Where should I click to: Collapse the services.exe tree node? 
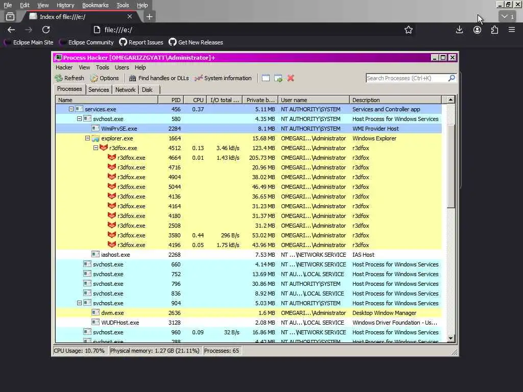71,109
